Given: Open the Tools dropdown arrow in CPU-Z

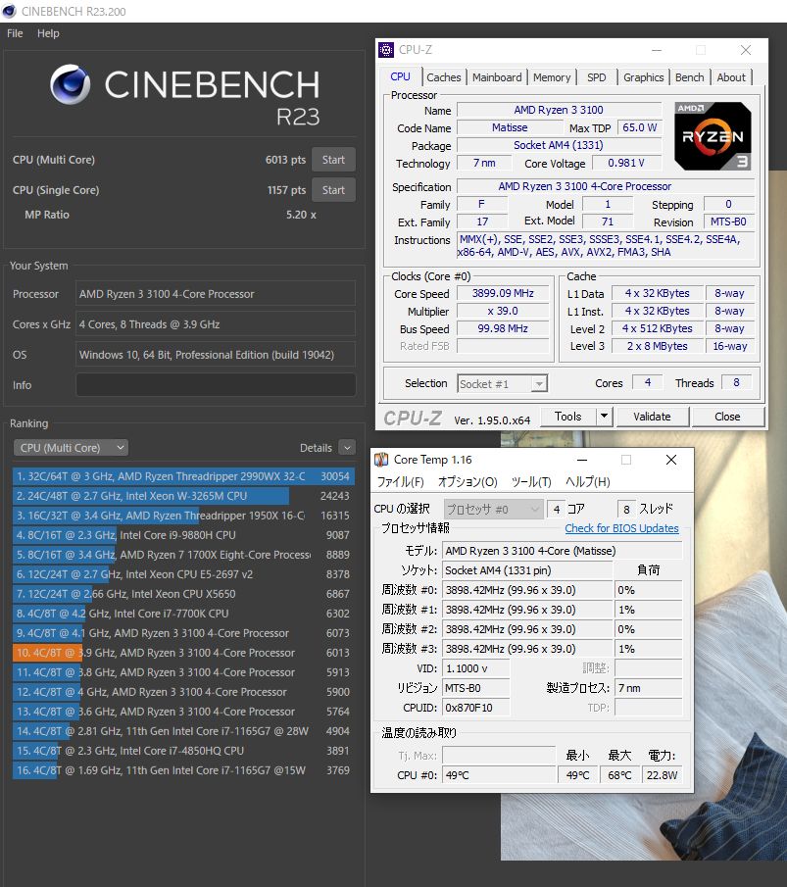Looking at the screenshot, I should pos(605,417).
